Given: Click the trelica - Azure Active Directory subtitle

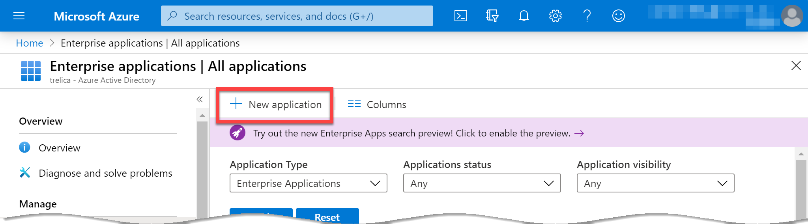Looking at the screenshot, I should tap(103, 80).
